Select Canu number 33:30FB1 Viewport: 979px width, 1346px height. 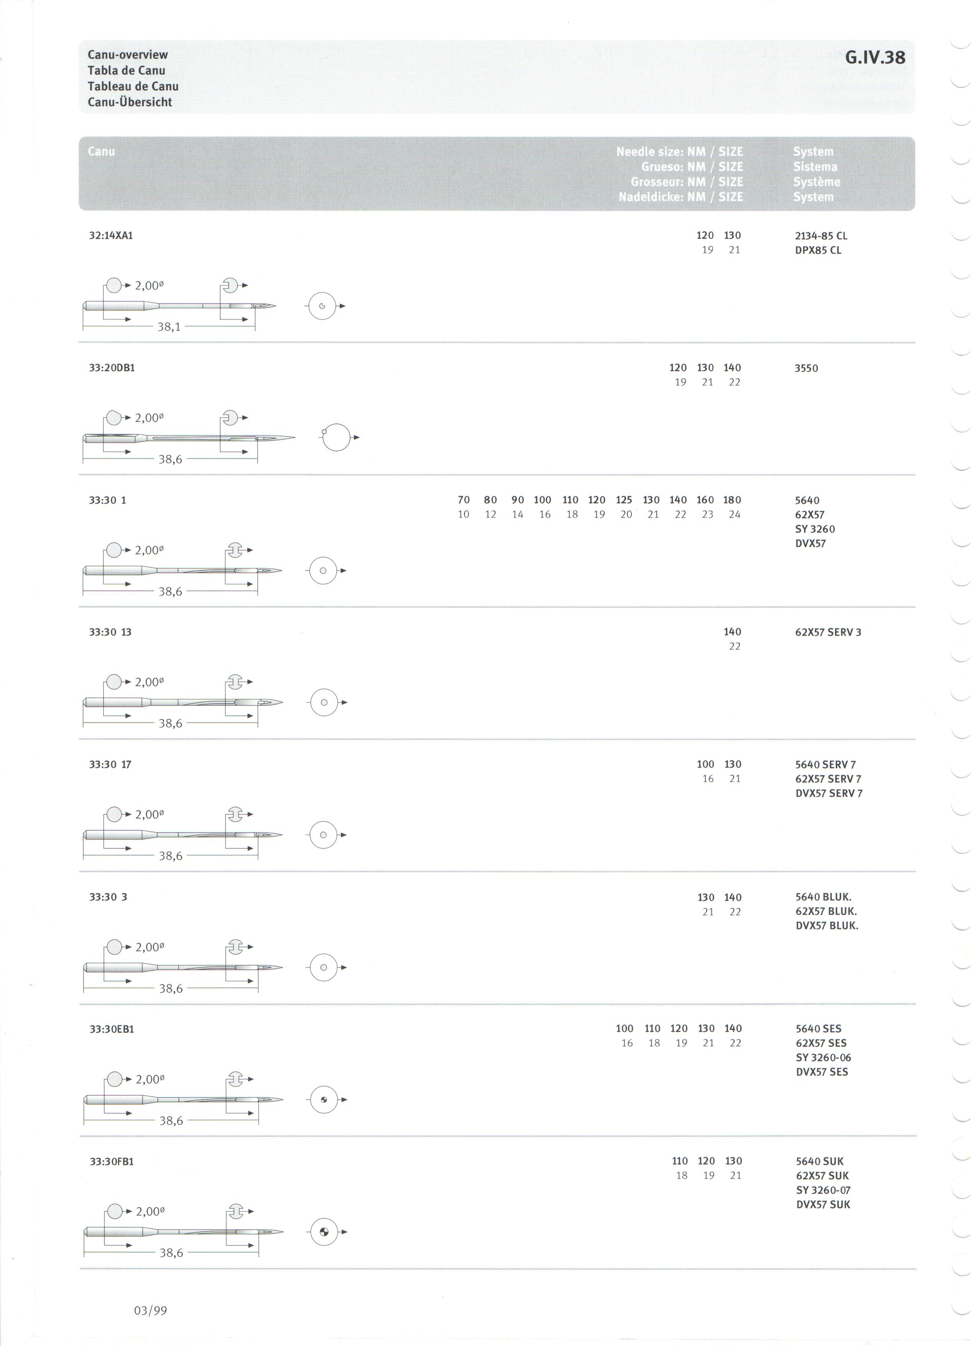click(112, 1161)
